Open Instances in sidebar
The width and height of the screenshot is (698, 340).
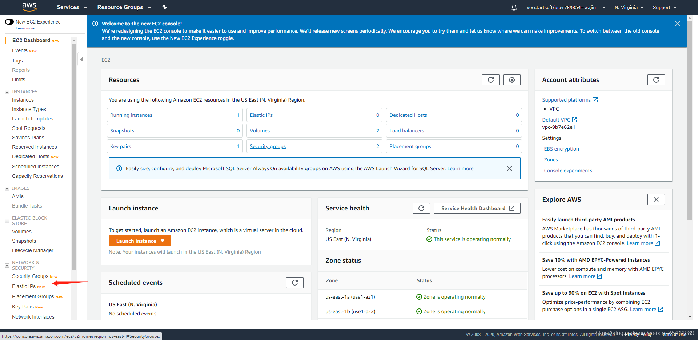tap(23, 100)
